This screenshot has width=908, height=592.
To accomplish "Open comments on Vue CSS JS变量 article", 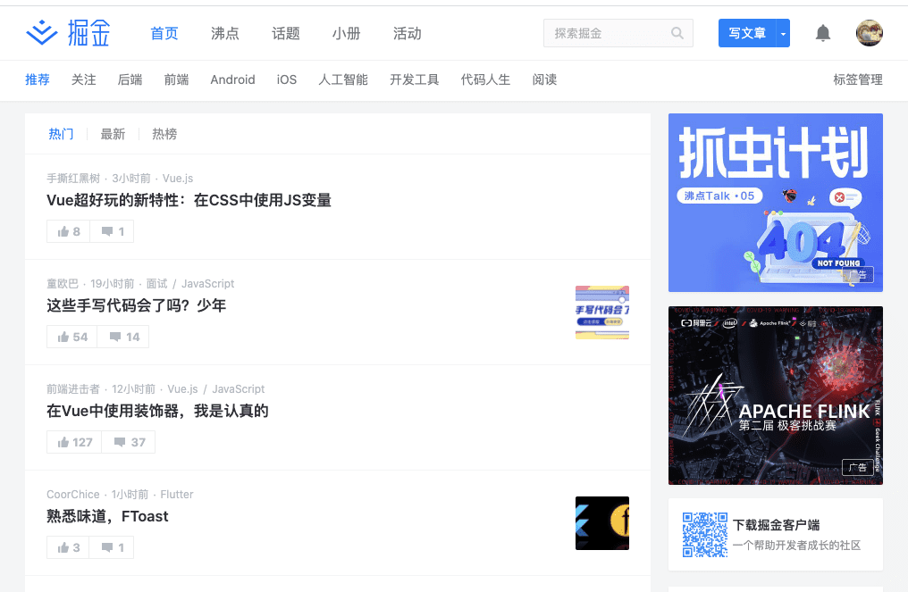I will pyautogui.click(x=113, y=231).
